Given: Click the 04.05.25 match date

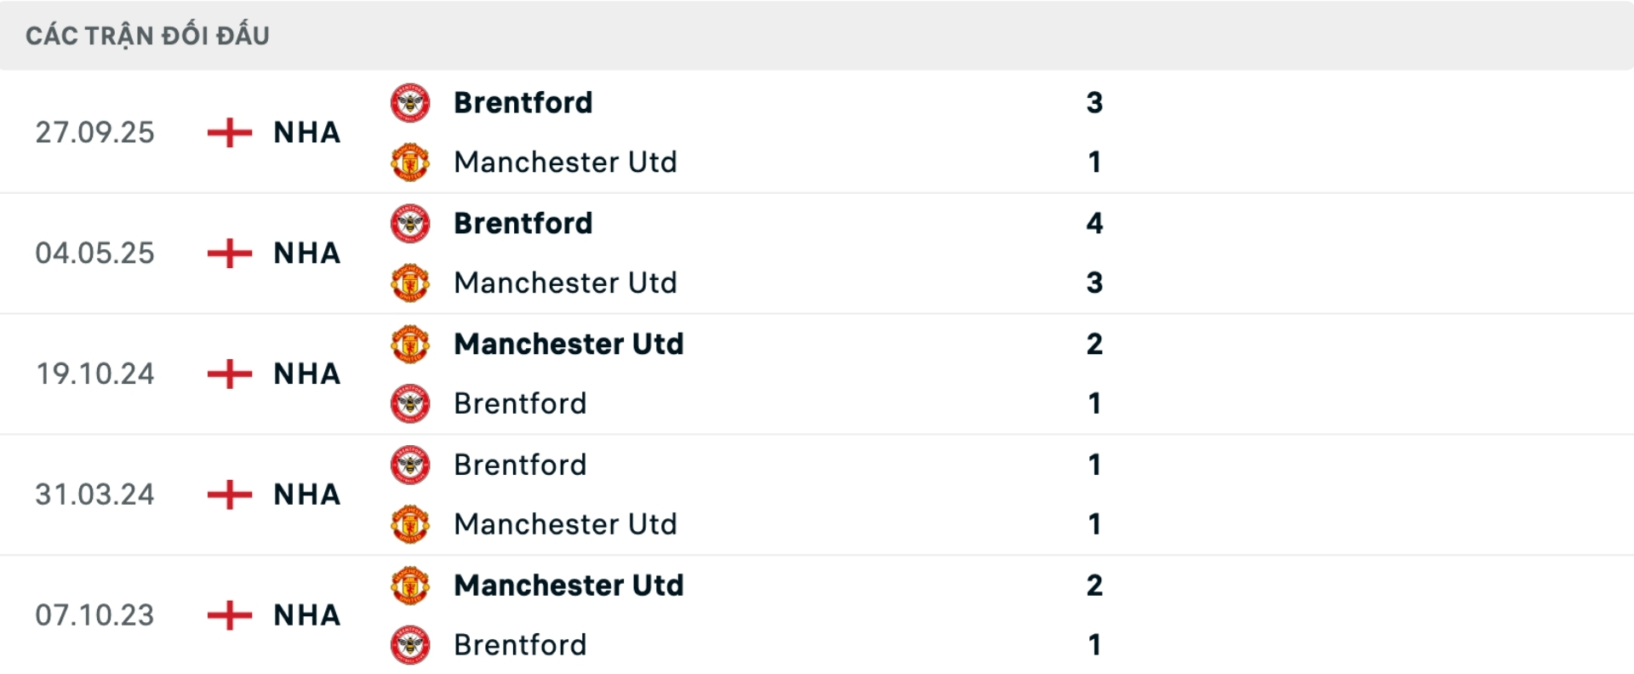Looking at the screenshot, I should pyautogui.click(x=94, y=254).
